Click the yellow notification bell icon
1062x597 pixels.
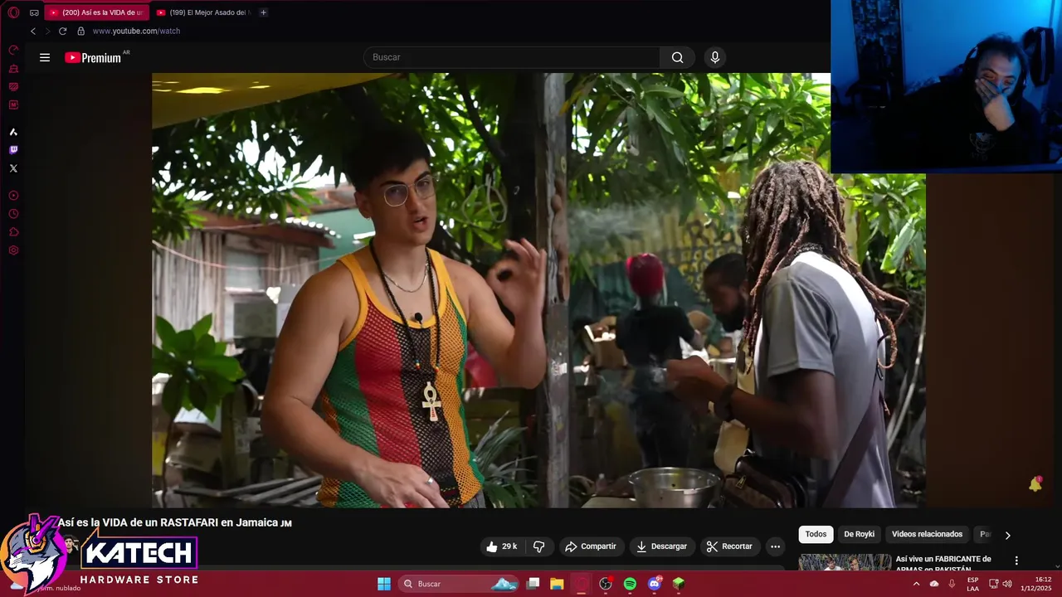[x=1035, y=484]
